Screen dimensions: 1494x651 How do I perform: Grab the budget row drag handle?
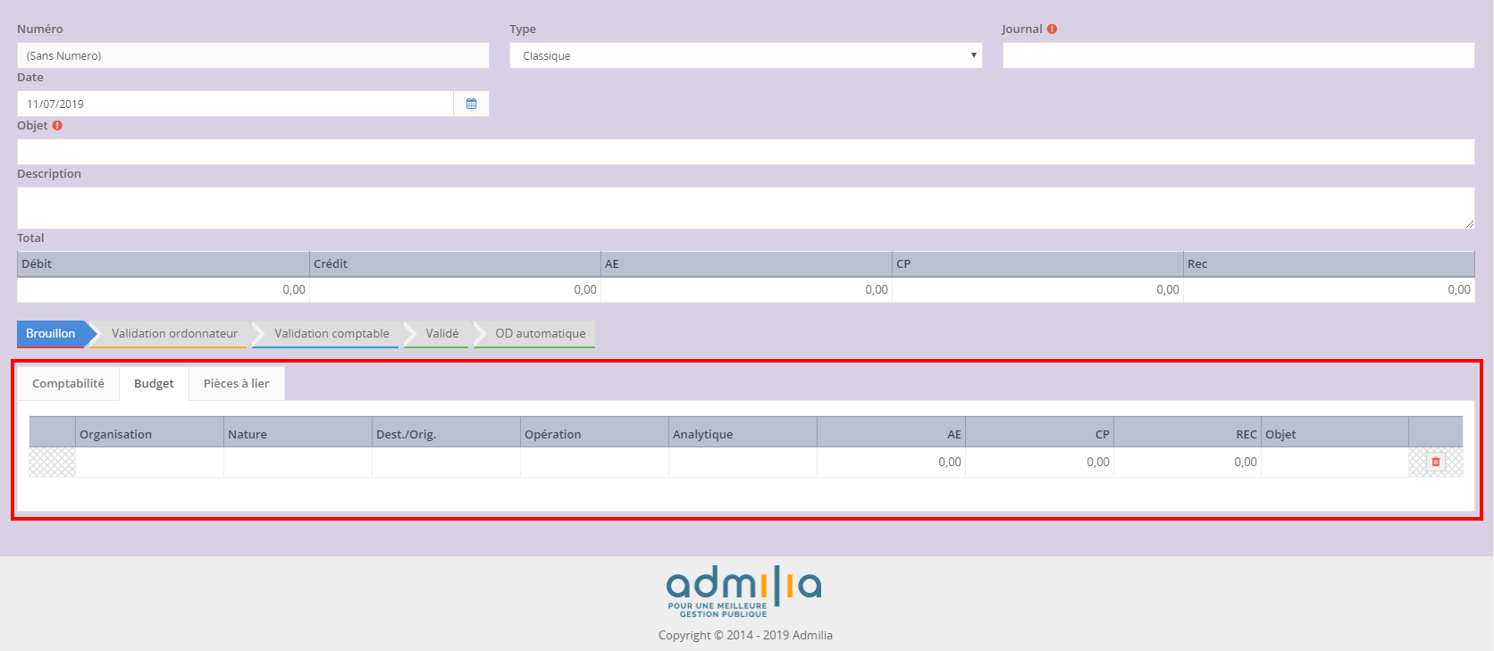[52, 463]
